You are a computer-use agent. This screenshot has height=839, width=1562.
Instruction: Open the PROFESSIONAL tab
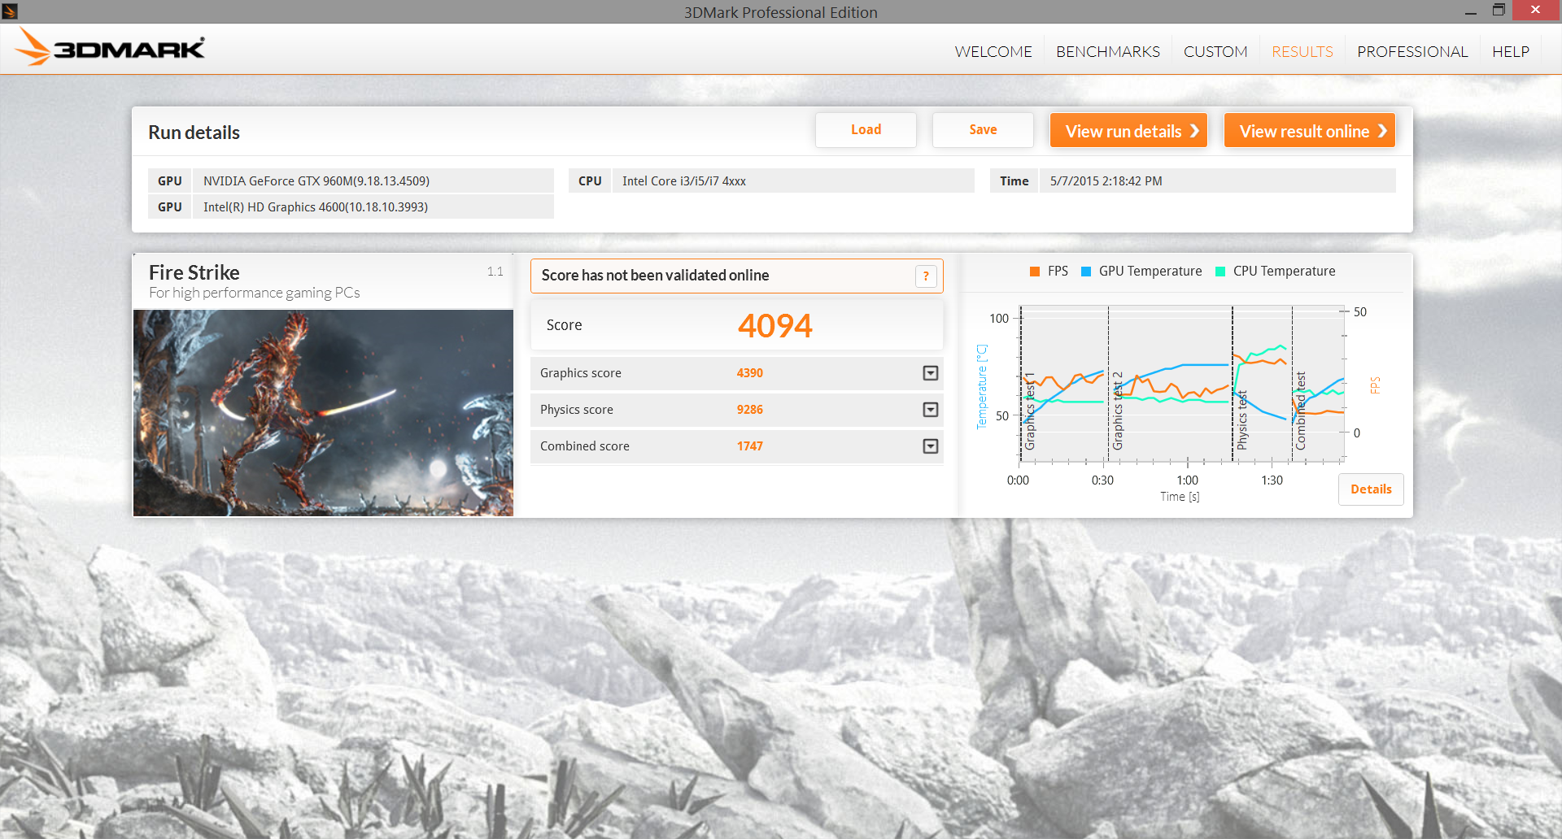pyautogui.click(x=1412, y=51)
